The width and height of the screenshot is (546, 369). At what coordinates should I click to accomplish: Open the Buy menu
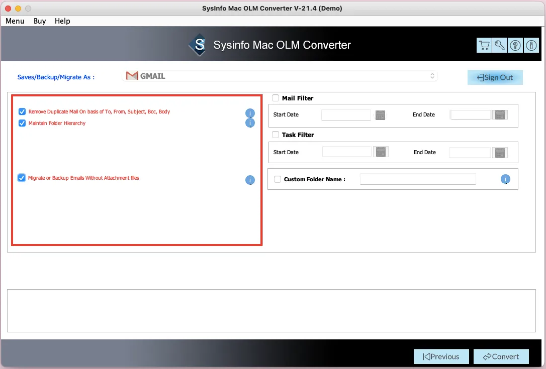click(x=40, y=21)
